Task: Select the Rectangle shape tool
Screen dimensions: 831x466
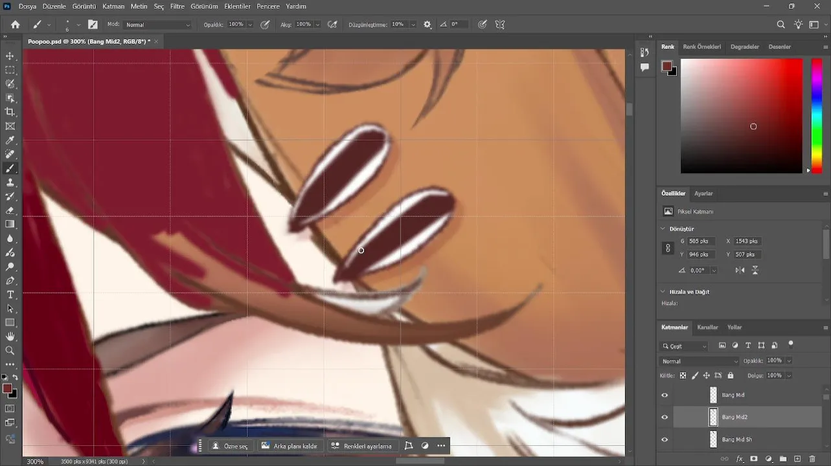Action: point(10,322)
